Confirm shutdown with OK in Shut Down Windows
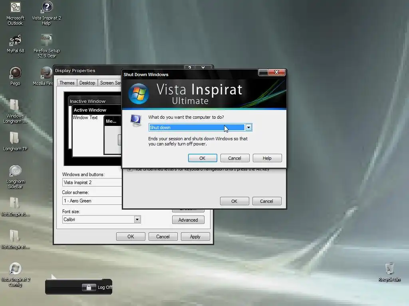 point(203,158)
